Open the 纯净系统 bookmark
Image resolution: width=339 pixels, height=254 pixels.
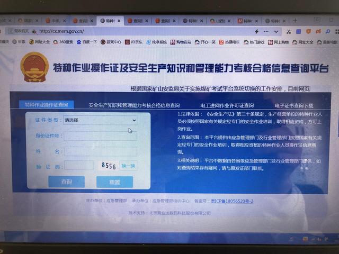[157, 42]
